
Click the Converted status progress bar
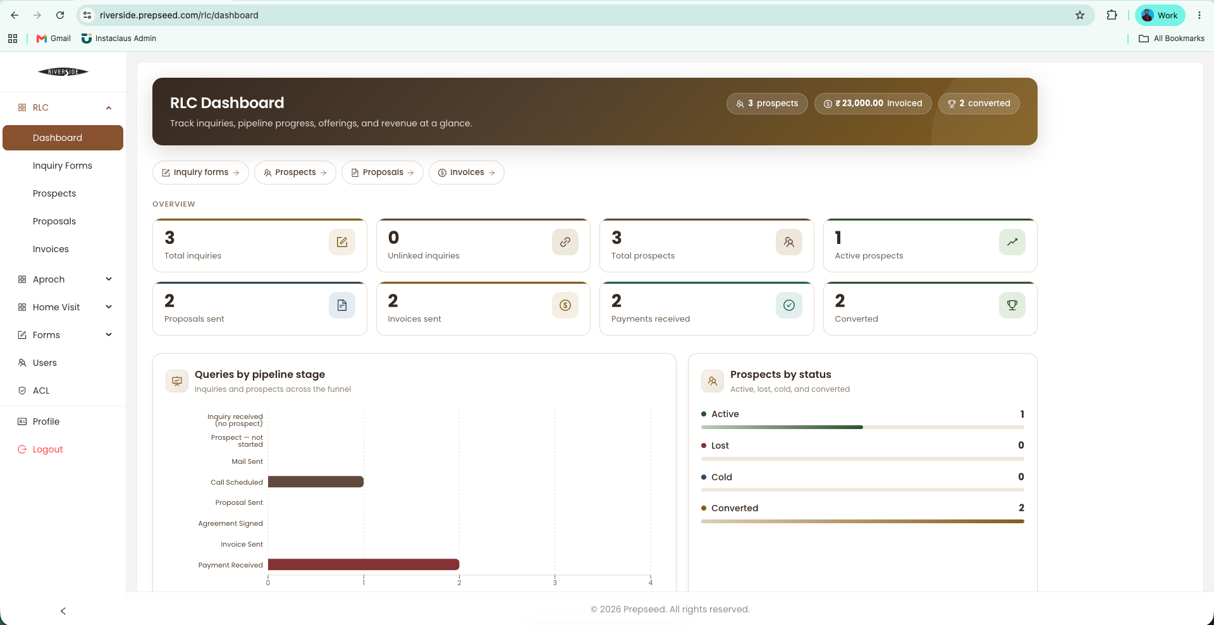tap(862, 521)
